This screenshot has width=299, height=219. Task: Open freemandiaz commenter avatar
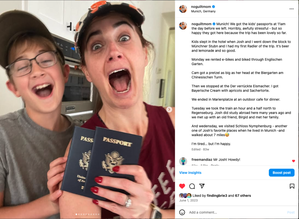coord(183,161)
